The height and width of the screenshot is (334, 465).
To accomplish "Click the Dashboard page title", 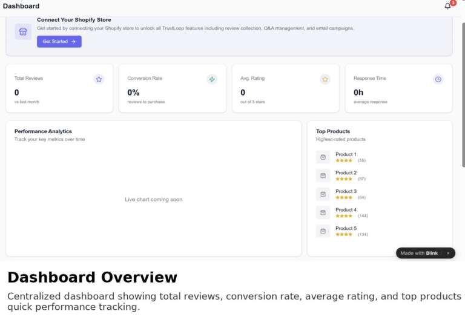I will [21, 6].
